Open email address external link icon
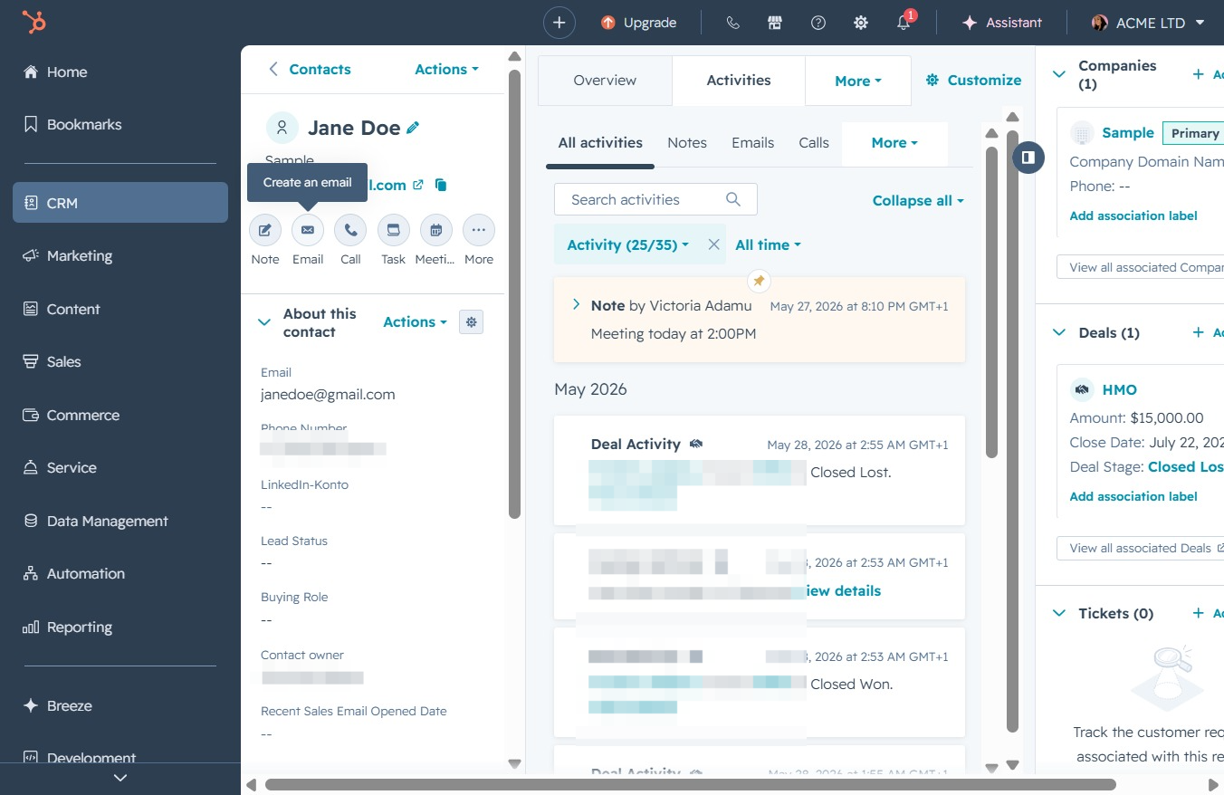This screenshot has height=795, width=1224. coord(417,185)
